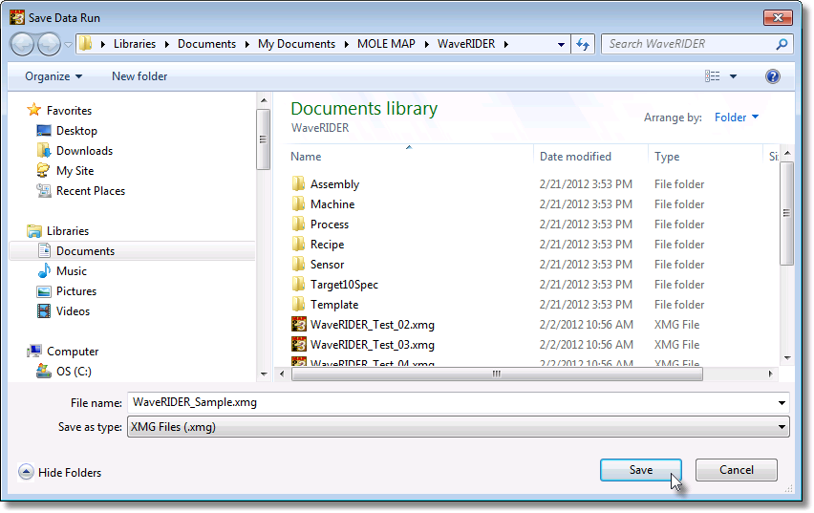Open the Arrange by Folder dropdown
This screenshot has width=814, height=513.
pyautogui.click(x=736, y=118)
